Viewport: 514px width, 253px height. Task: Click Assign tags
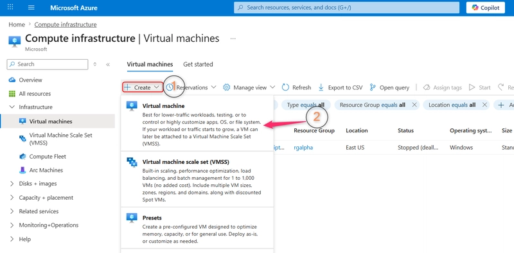443,87
